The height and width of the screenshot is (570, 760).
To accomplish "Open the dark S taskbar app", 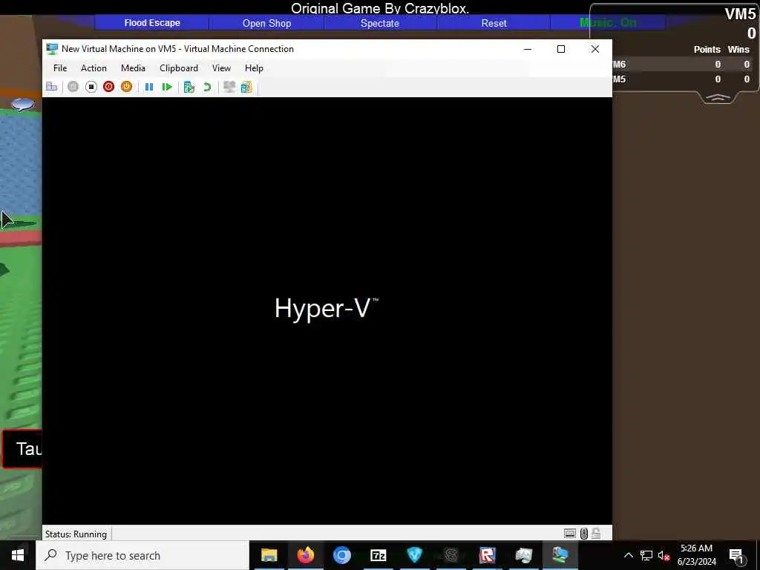I will [451, 555].
